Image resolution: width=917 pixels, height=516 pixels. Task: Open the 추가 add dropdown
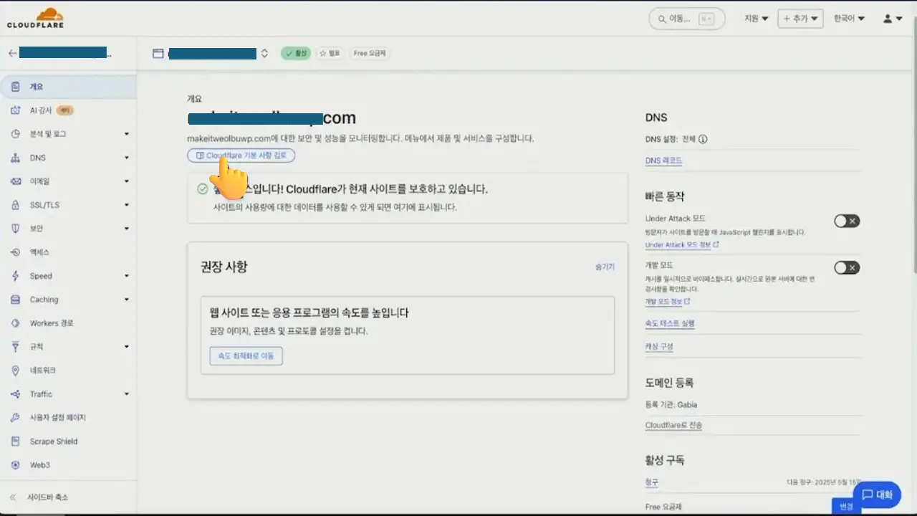coord(801,19)
